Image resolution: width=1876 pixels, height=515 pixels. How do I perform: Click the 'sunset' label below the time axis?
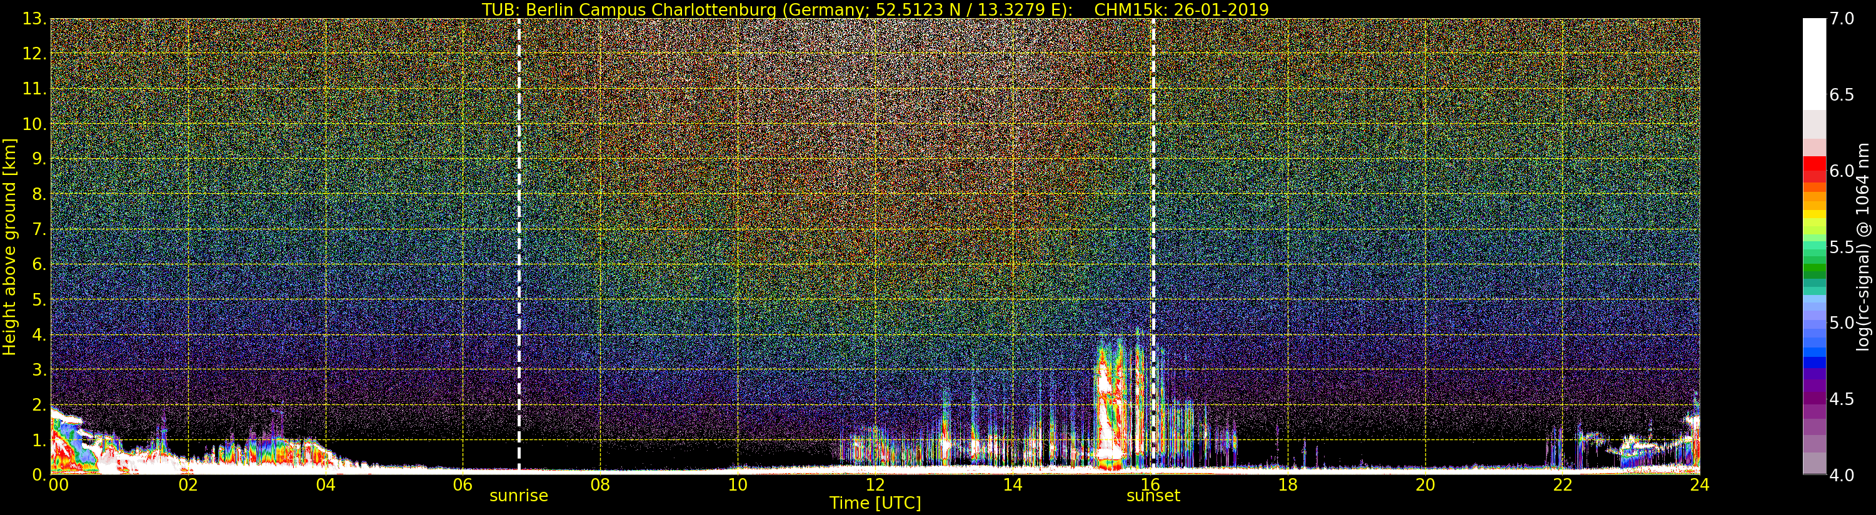click(1153, 496)
